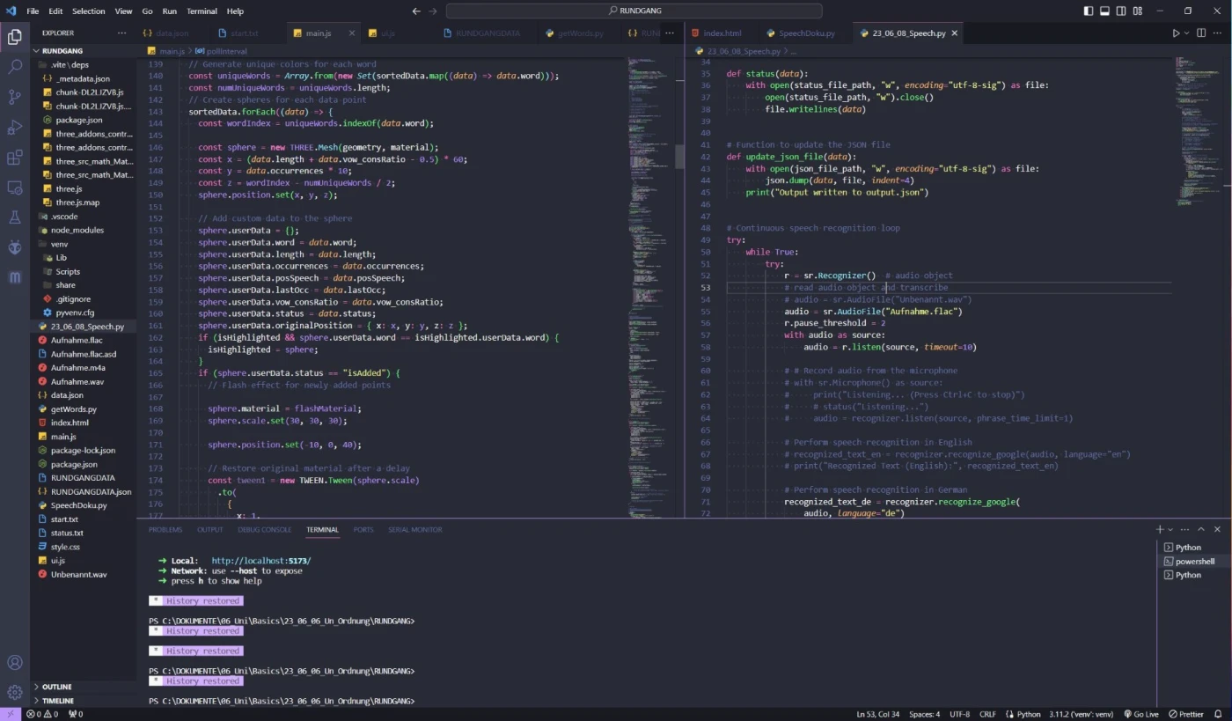The height and width of the screenshot is (721, 1232).
Task: Open the Search view in activity bar
Action: click(15, 67)
